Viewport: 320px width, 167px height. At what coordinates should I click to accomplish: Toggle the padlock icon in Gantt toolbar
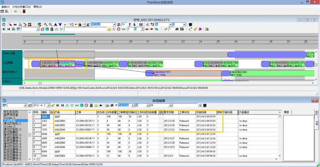coord(52,29)
